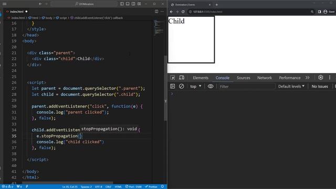Open notifications bell in VS Code status bar
Screen dimensions: 336x189
click(x=162, y=187)
